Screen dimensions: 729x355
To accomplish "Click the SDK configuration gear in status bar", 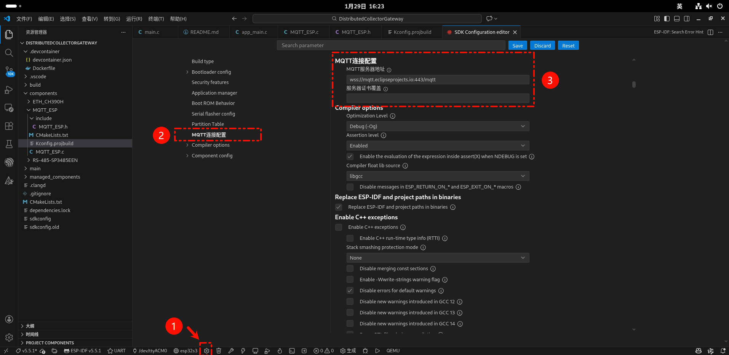I will [x=206, y=351].
